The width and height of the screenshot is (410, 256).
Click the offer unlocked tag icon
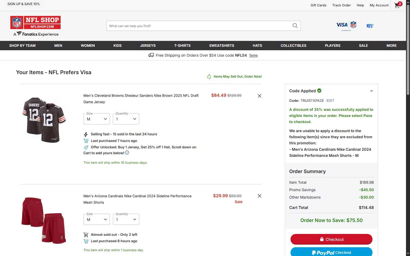click(x=86, y=147)
